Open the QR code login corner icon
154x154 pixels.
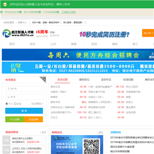(x=43, y=79)
